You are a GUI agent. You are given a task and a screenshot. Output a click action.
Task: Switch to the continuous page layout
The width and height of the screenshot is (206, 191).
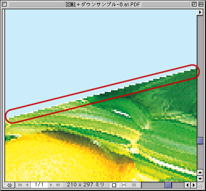pyautogui.click(x=124, y=185)
